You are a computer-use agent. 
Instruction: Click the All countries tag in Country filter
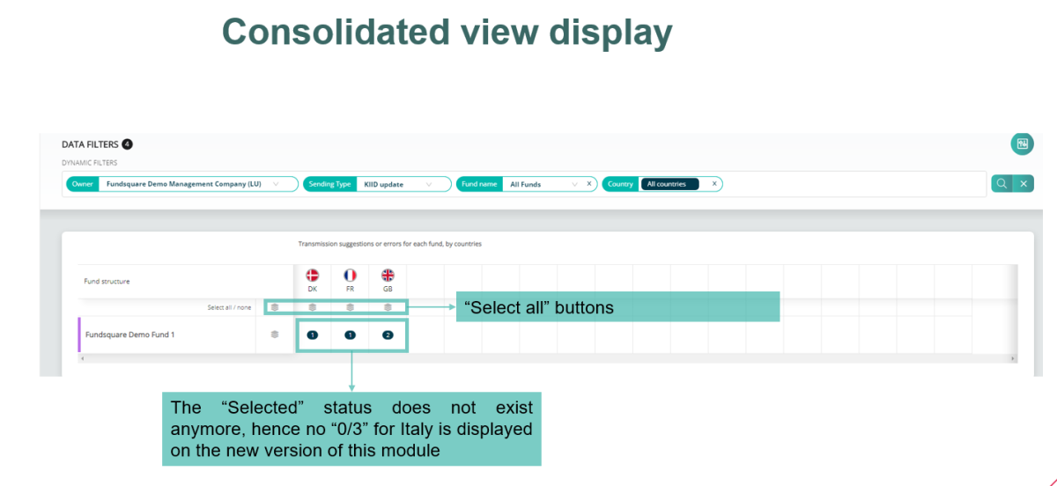(x=669, y=184)
